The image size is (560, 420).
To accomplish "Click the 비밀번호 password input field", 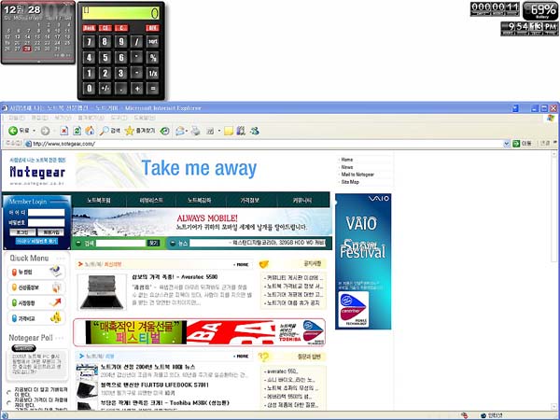I will click(x=46, y=222).
